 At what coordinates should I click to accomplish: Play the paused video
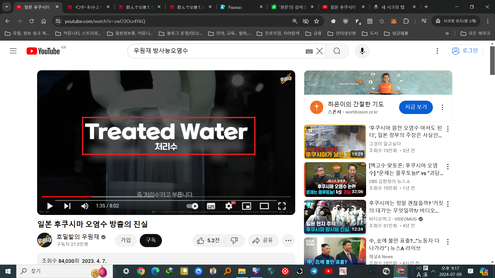50,206
